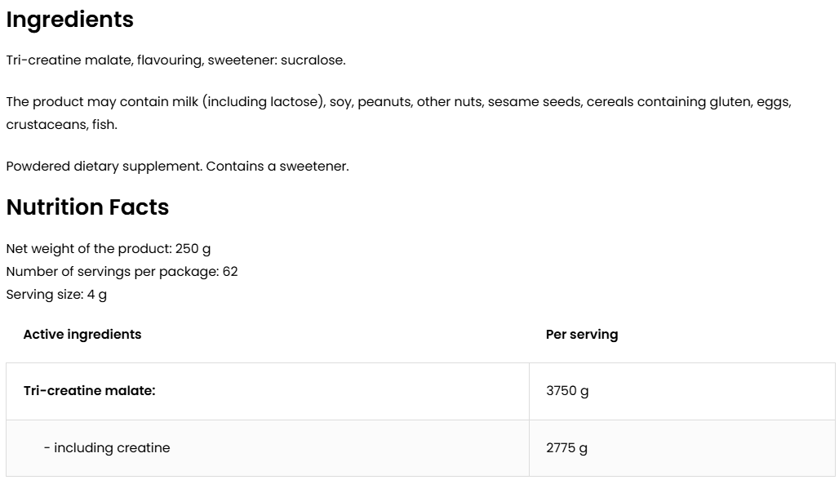The image size is (839, 480).
Task: Click the number 62 servings value
Action: coord(230,272)
